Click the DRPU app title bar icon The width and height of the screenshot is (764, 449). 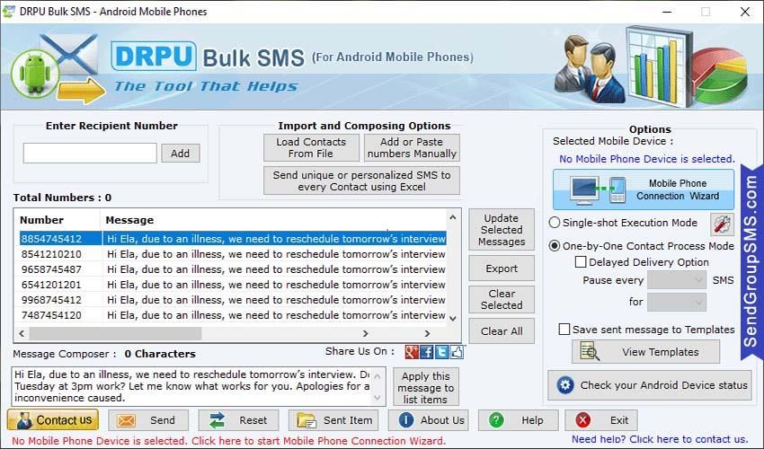click(x=8, y=11)
